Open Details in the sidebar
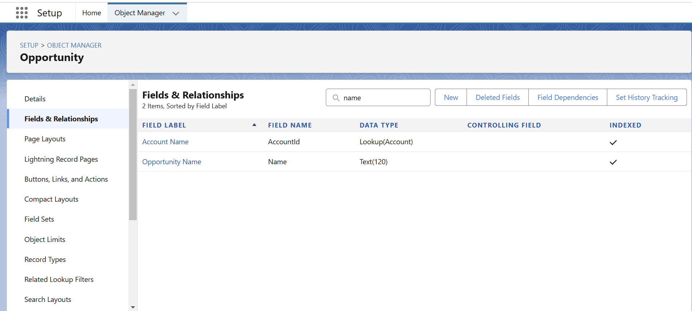 [x=35, y=99]
